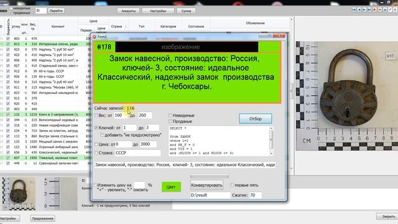
Task: Select row "Сувенирный замочек" in grid
Action: pos(45,163)
